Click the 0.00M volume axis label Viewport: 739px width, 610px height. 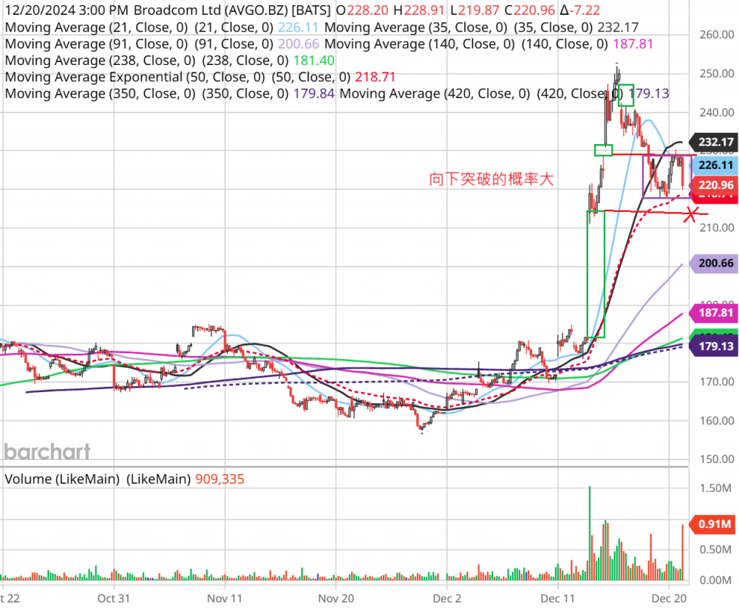tap(715, 580)
